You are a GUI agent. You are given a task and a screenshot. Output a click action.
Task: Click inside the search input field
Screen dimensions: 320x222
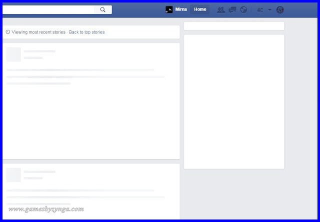pos(48,9)
